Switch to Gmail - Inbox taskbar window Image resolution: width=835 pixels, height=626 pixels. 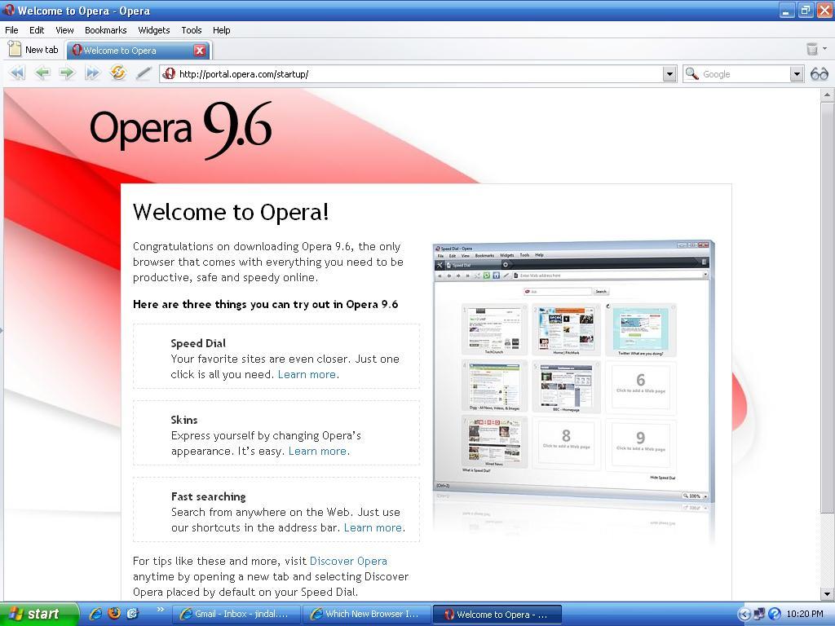(x=236, y=614)
